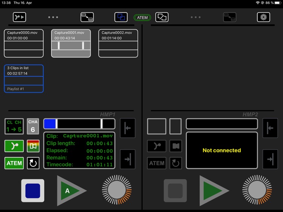Toggle the HMP2 audio speaker button
This screenshot has height=212, width=283.
click(x=175, y=146)
